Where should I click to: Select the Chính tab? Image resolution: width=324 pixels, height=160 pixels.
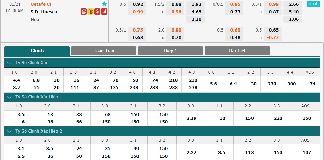pos(37,51)
